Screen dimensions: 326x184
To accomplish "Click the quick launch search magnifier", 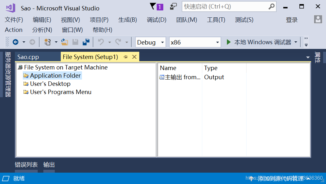I will pyautogui.click(x=271, y=7).
